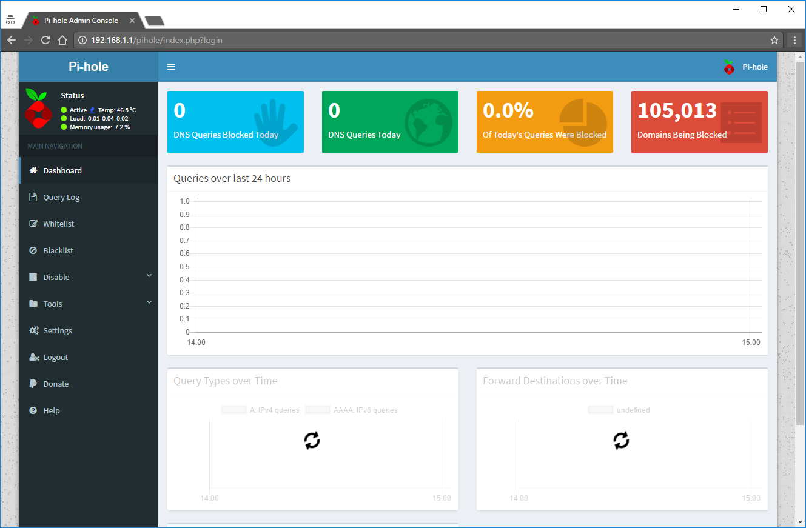
Task: Click the MAIN NAVIGATION header text
Action: pyautogui.click(x=55, y=146)
